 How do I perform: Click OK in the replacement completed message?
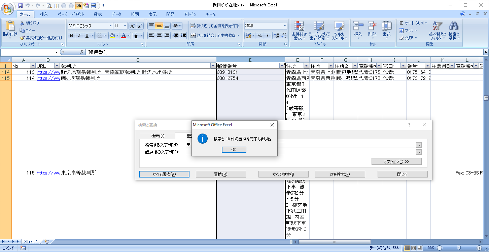pos(234,150)
